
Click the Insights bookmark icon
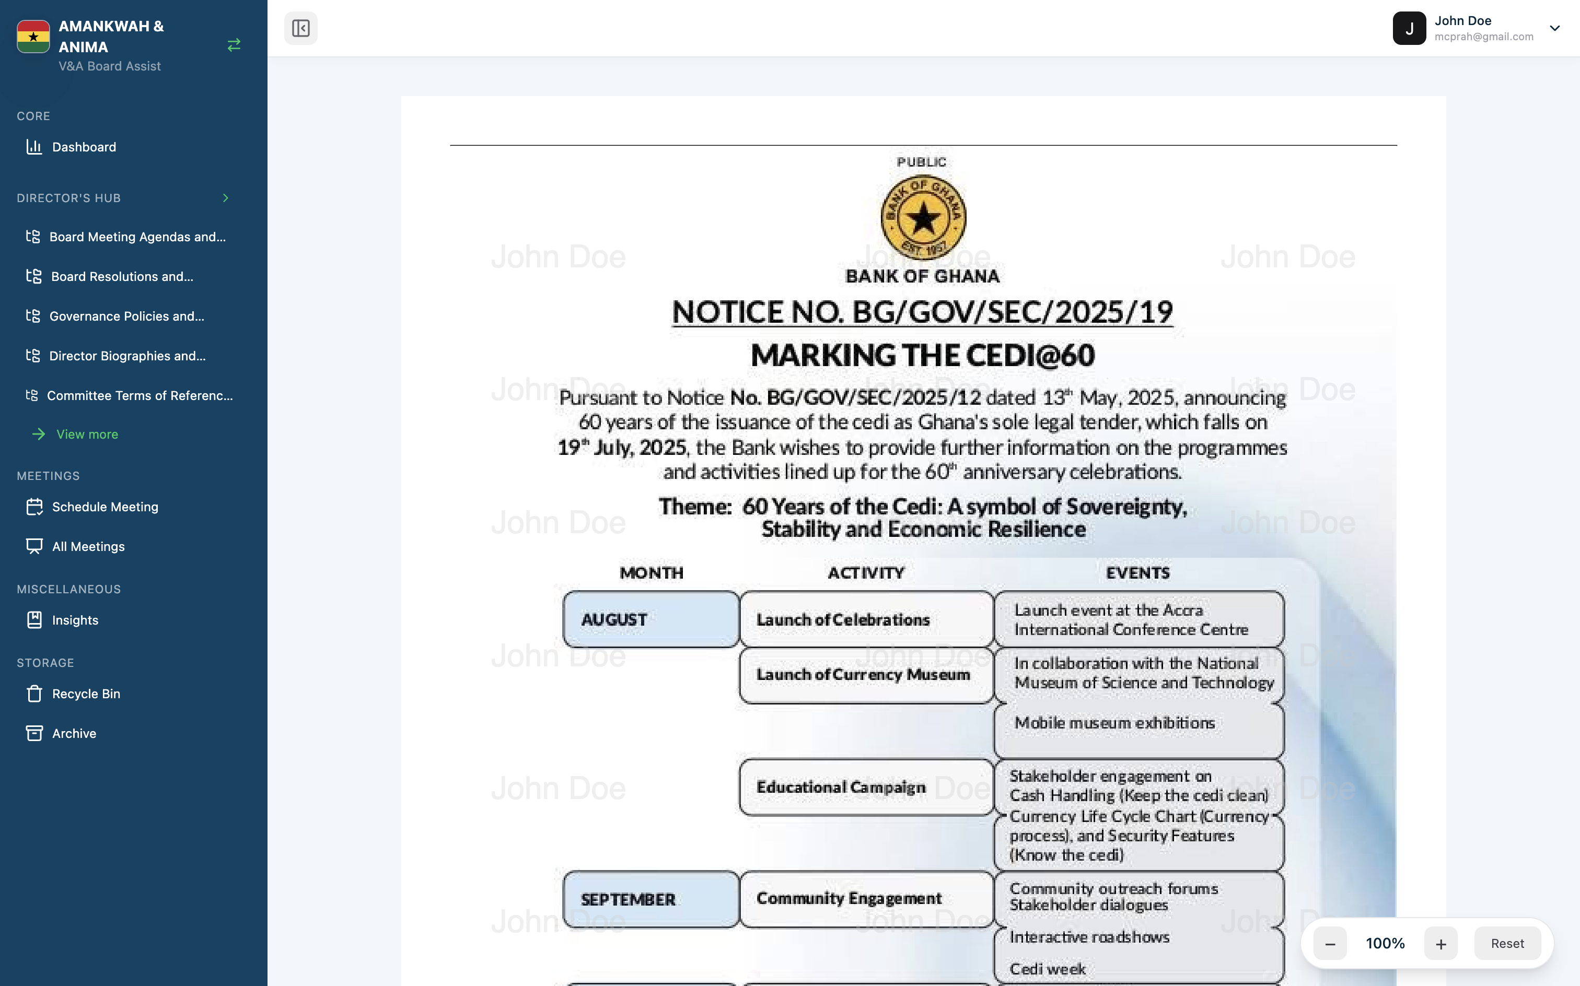(34, 620)
